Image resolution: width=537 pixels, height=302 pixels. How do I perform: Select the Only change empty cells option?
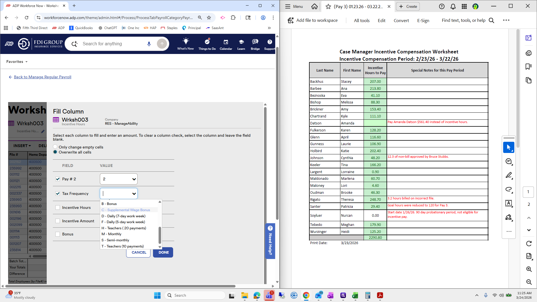(x=55, y=147)
